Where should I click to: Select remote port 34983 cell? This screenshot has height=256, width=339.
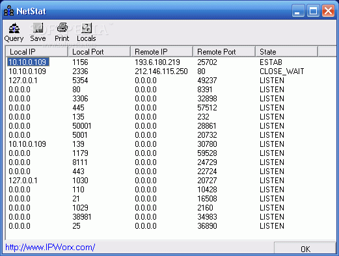point(207,217)
